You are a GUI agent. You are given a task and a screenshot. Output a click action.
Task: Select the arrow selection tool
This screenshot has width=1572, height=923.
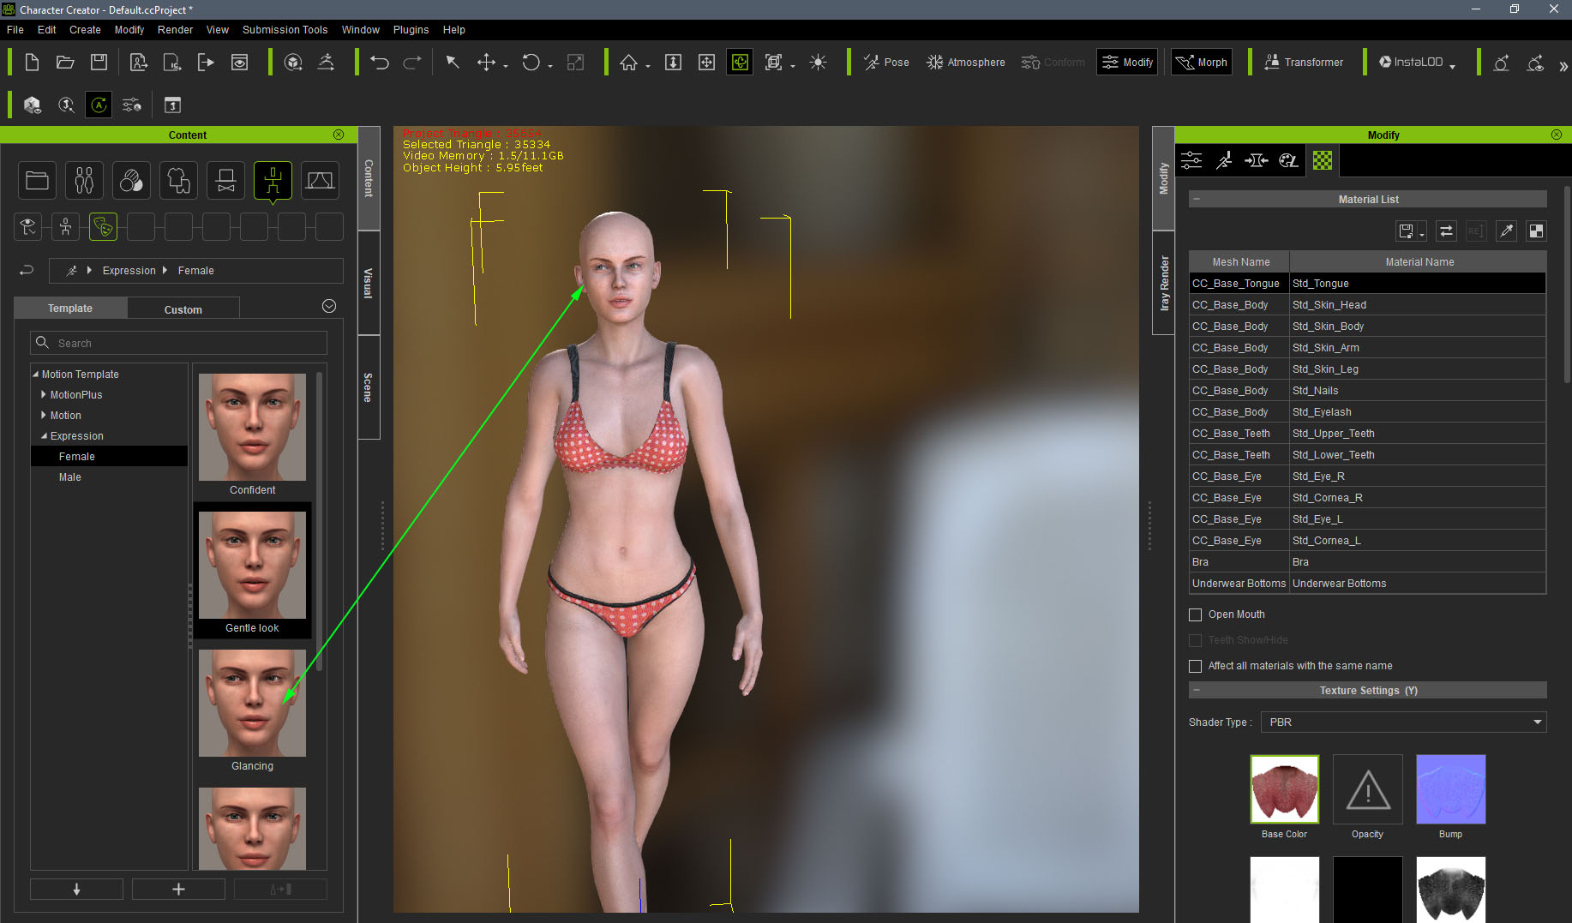453,63
